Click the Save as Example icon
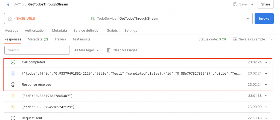This screenshot has height=120, width=280. (x=235, y=39)
